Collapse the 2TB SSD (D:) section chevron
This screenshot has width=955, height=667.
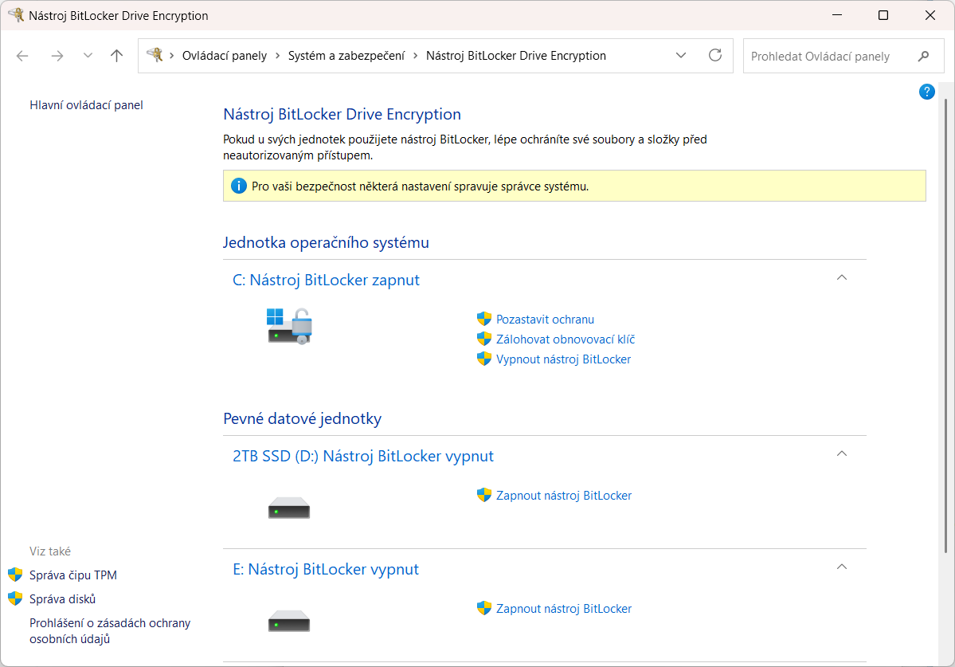click(x=842, y=453)
